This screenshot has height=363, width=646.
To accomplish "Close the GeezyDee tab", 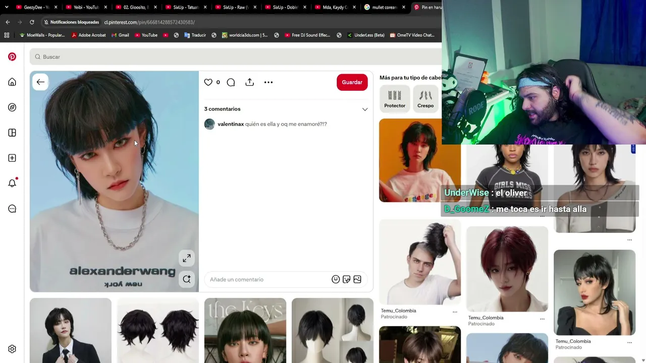I will (56, 7).
